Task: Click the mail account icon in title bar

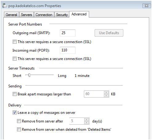Action: [5, 6]
